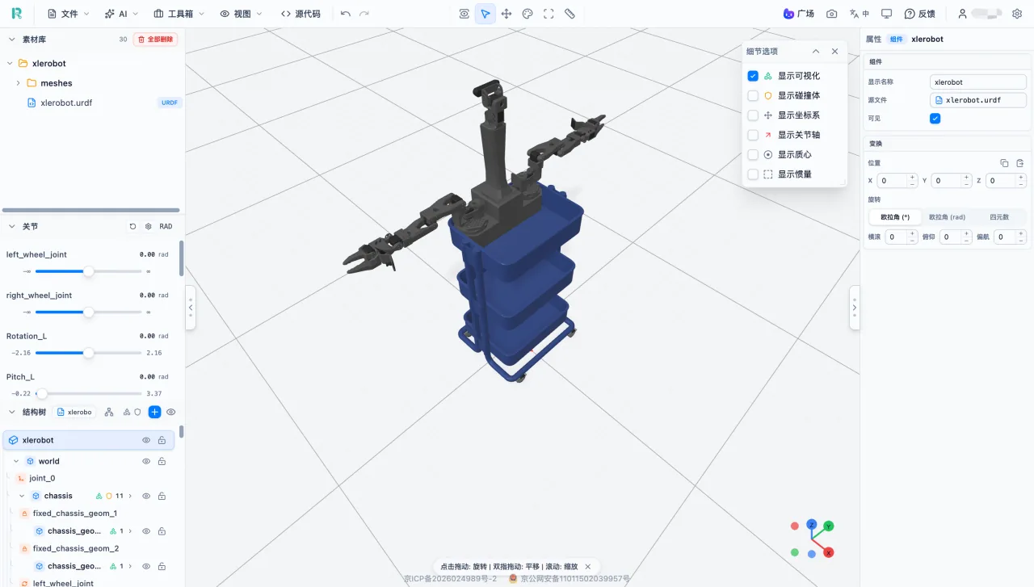Click the green R app logo
The width and height of the screenshot is (1034, 587).
point(16,14)
